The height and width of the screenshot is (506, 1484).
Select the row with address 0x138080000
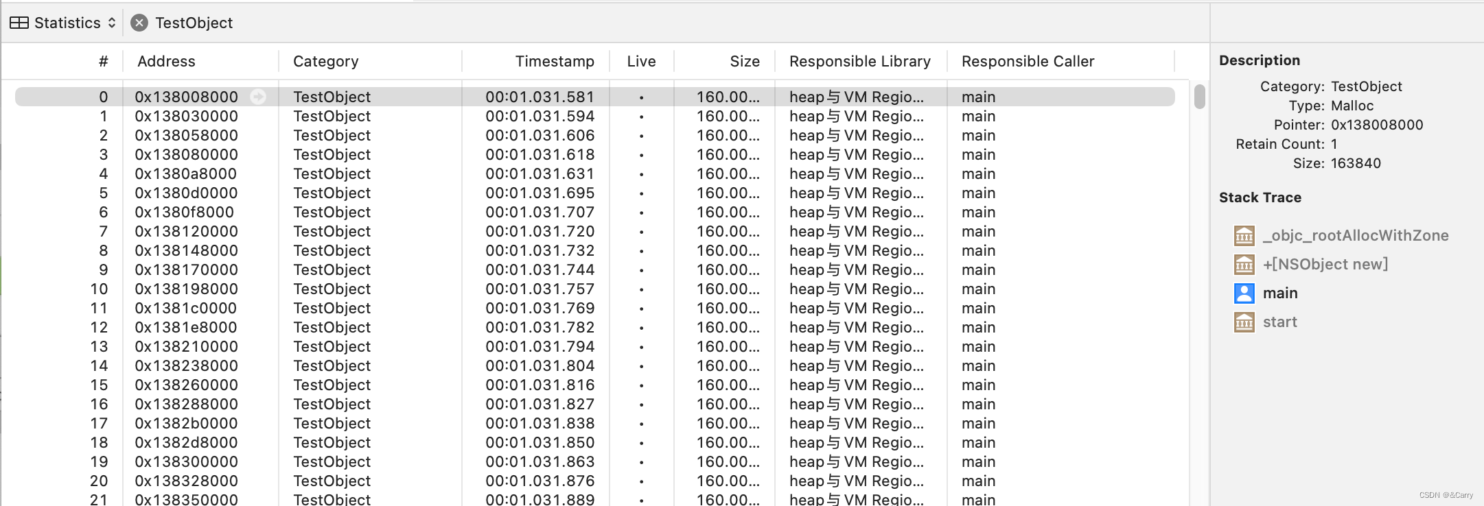(594, 154)
